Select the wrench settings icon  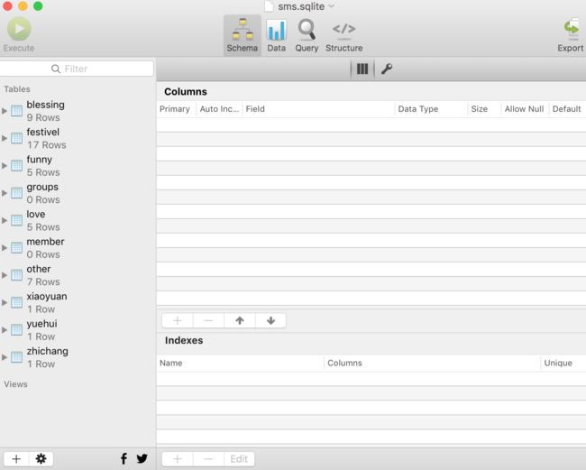point(387,69)
